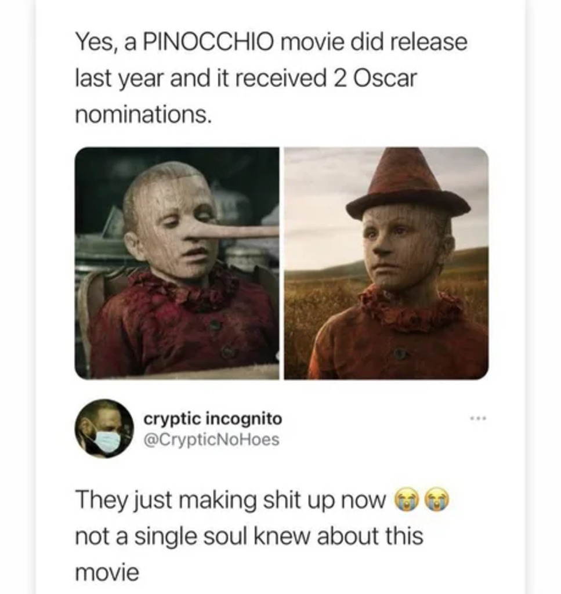Click the second crying emoji

(x=438, y=499)
